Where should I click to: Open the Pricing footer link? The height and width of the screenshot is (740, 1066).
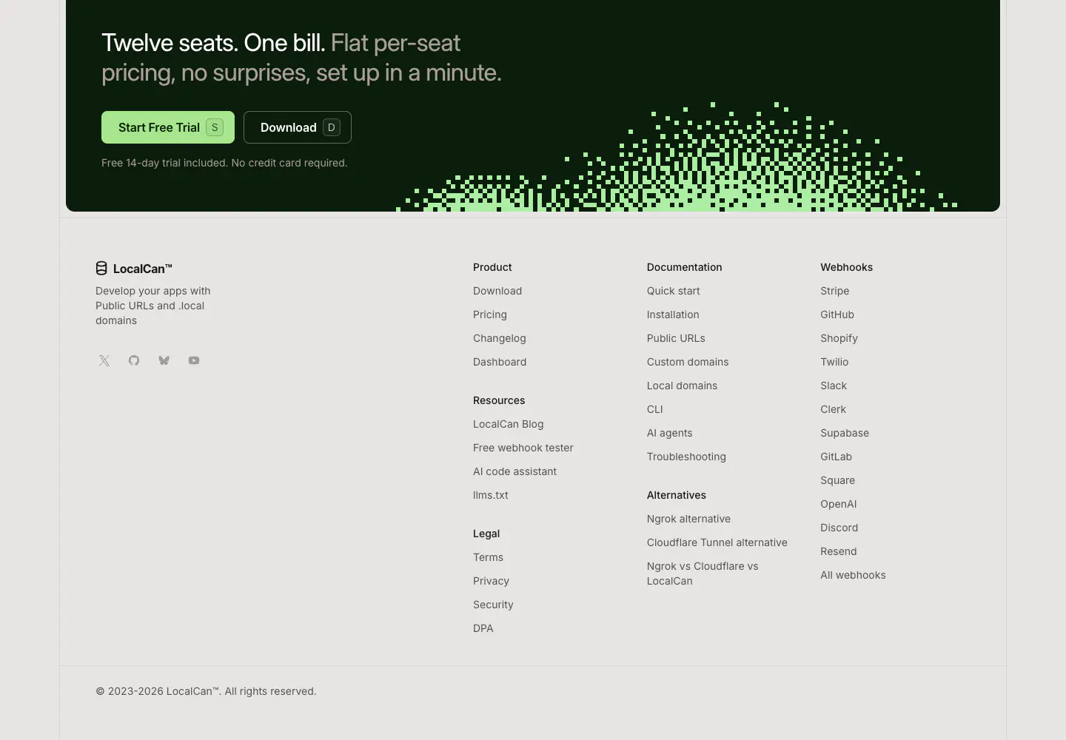pos(490,314)
